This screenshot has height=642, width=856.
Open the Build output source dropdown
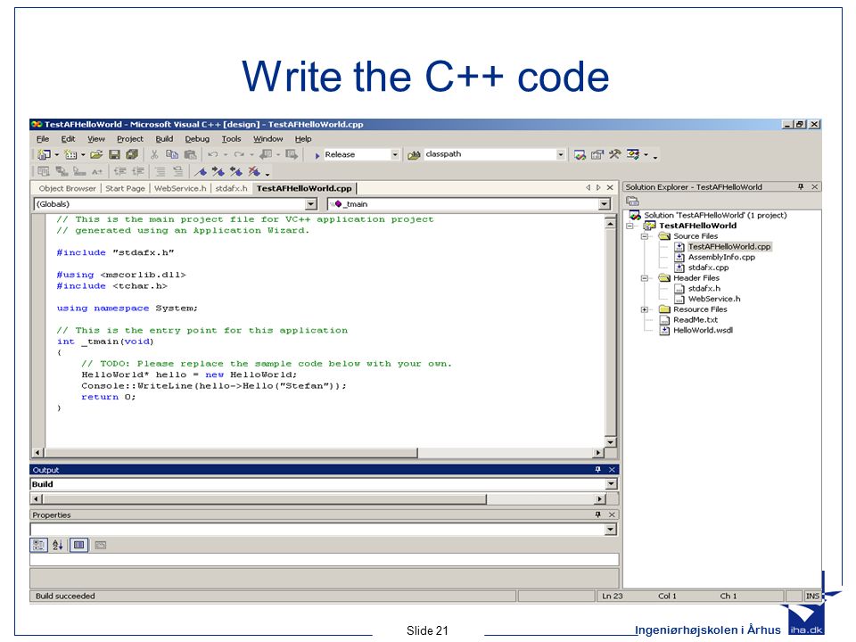pyautogui.click(x=612, y=484)
